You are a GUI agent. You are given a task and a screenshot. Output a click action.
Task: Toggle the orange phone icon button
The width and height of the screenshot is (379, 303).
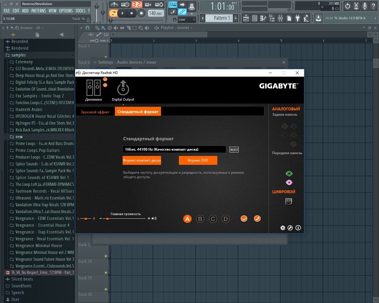point(257,219)
